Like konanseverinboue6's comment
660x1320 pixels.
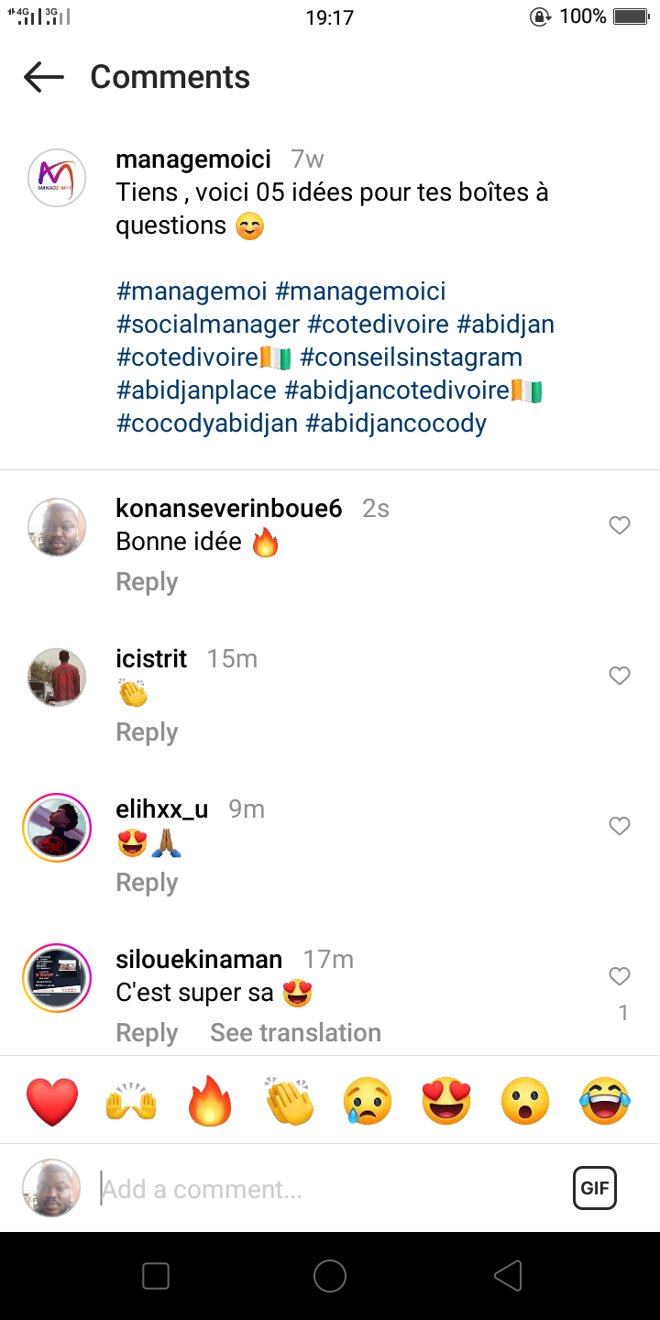click(620, 525)
